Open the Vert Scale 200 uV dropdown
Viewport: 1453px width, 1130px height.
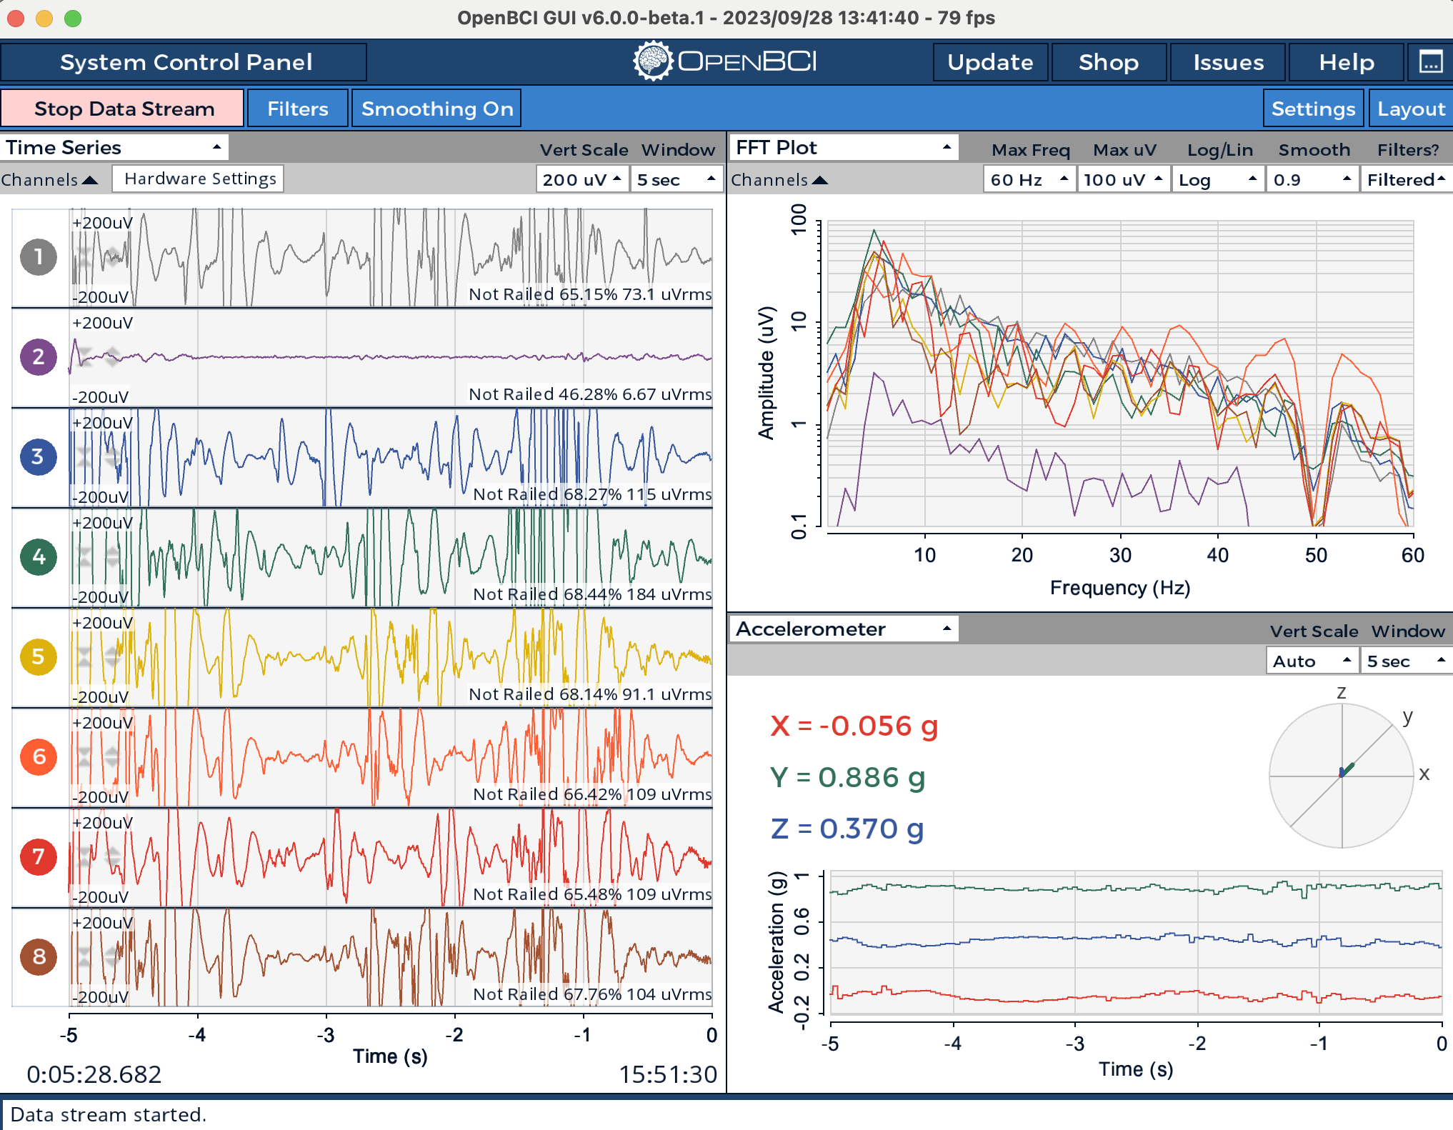point(581,179)
